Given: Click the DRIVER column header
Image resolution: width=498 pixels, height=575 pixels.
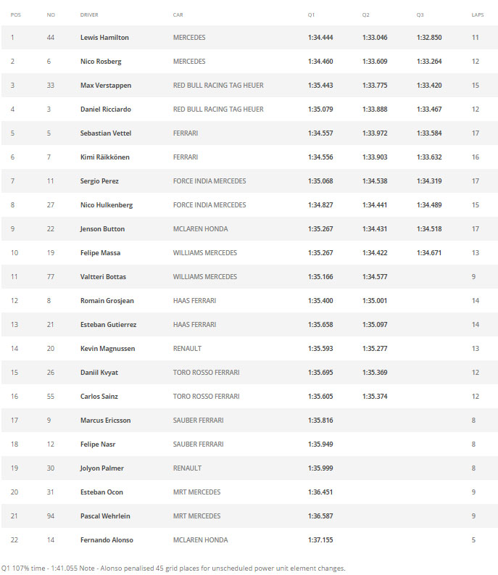Looking at the screenshot, I should [89, 15].
